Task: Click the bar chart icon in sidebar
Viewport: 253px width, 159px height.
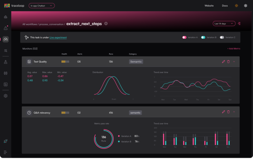Action: [5, 17]
